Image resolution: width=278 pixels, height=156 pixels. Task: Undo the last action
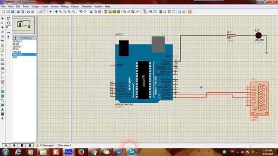click(x=81, y=12)
